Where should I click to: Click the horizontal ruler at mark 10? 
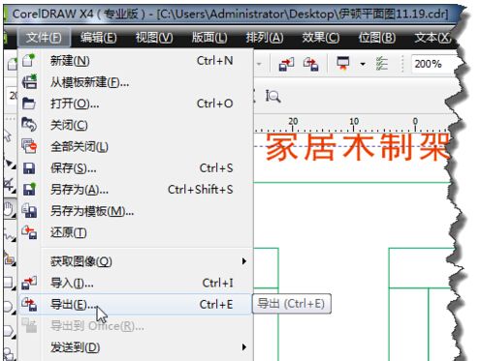coord(354,124)
